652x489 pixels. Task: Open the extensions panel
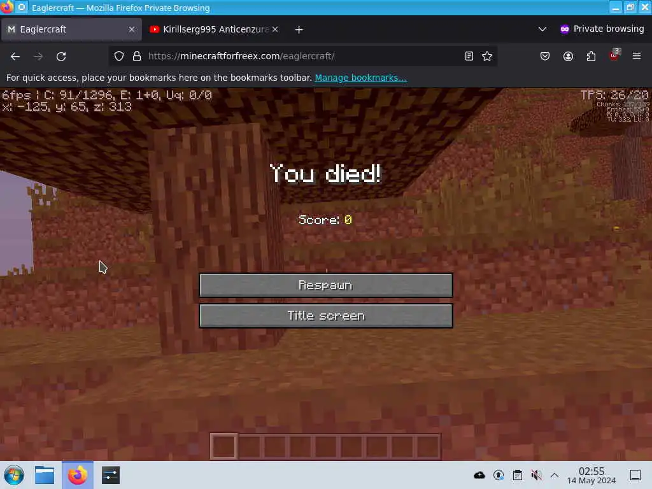coord(591,56)
